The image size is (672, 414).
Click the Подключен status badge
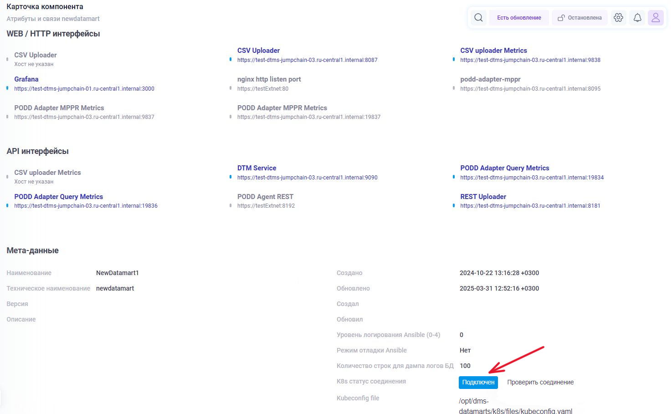478,383
